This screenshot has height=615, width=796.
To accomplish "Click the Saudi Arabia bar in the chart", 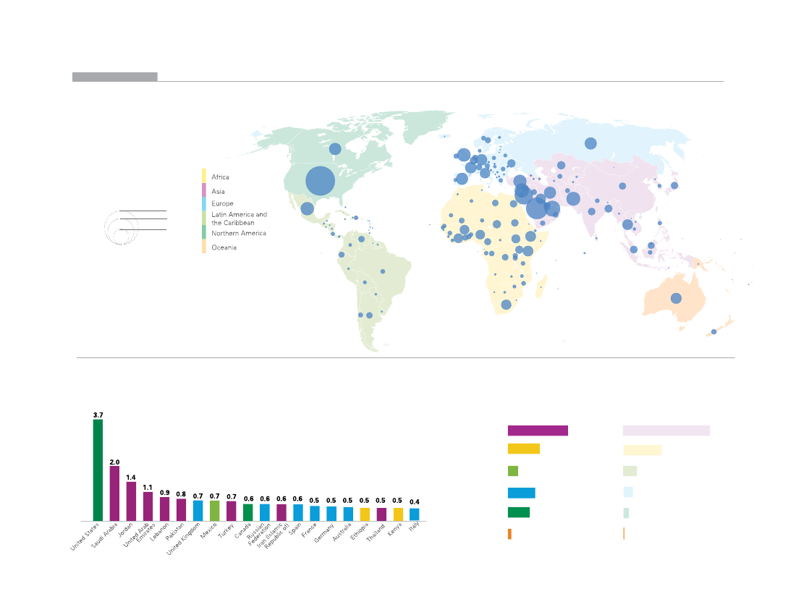I will (x=115, y=493).
